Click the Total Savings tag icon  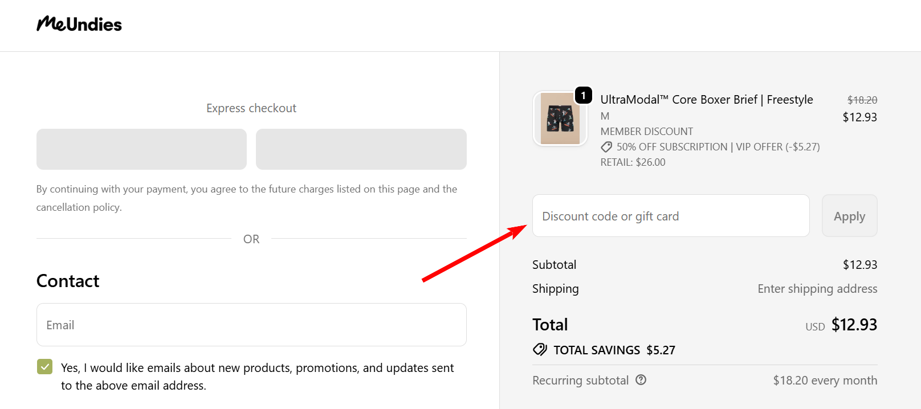click(540, 350)
